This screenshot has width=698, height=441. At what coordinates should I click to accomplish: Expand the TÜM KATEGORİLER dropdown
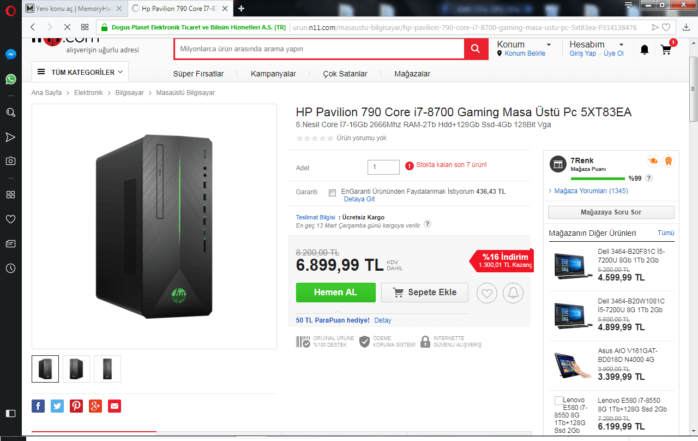(x=80, y=72)
